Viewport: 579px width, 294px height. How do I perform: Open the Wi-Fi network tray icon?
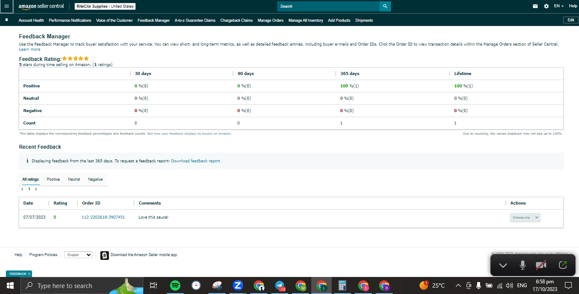[x=500, y=285]
